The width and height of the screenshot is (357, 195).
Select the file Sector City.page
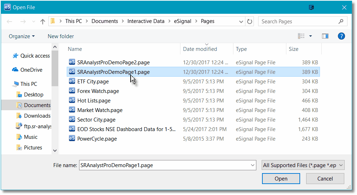click(96, 120)
